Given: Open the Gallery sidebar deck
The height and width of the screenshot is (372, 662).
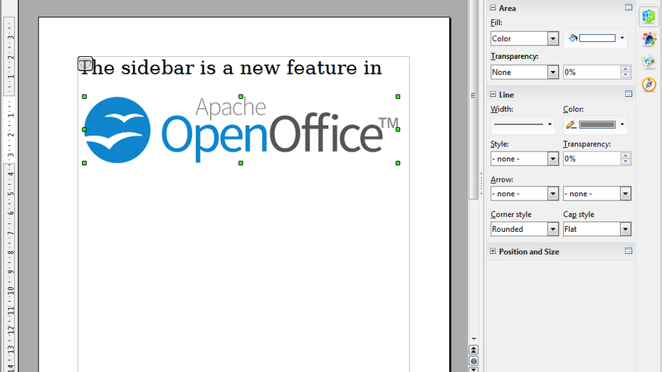Looking at the screenshot, I should coord(649,62).
